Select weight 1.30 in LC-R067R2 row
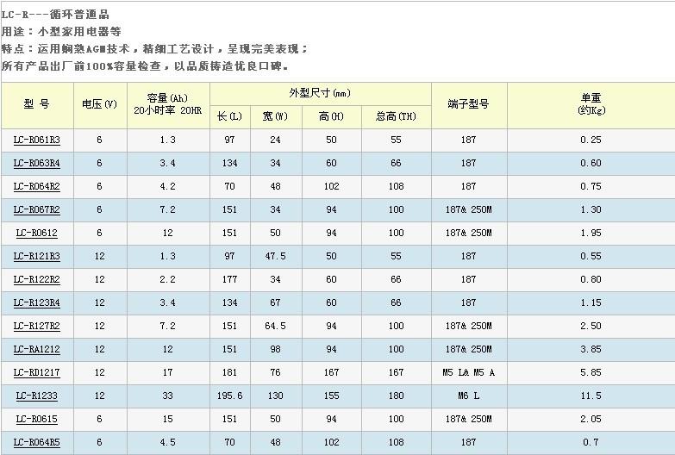 coord(591,209)
